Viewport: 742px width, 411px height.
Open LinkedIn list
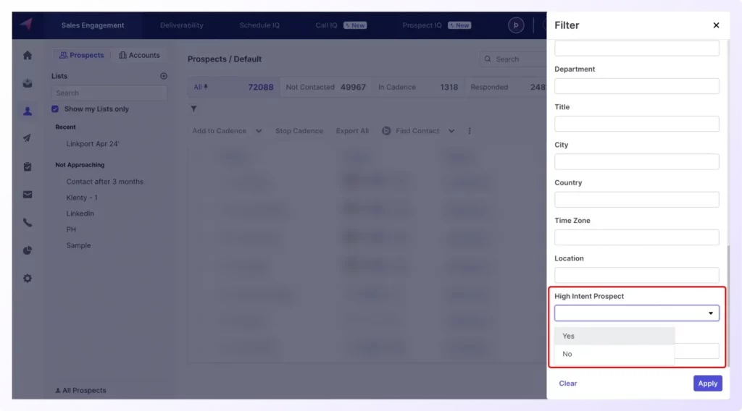coord(80,213)
